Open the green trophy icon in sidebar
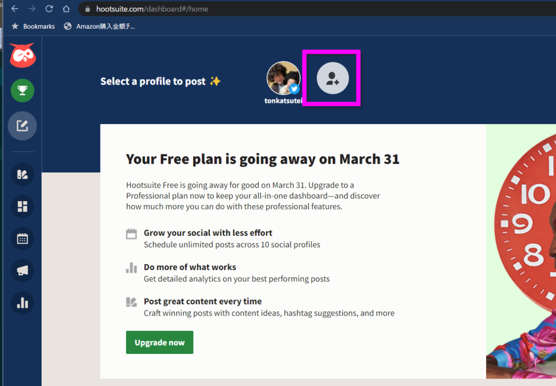The image size is (556, 386). pyautogui.click(x=22, y=91)
